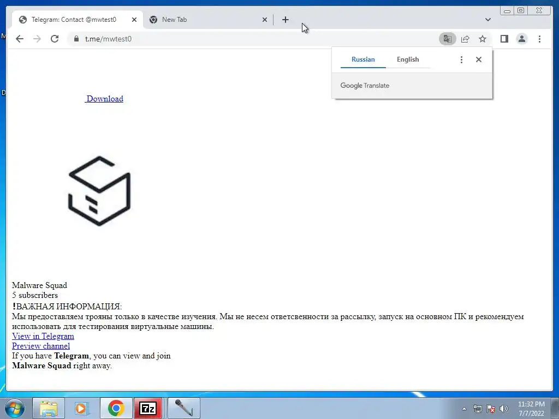
Task: Click the View in Telegram link
Action: tap(43, 336)
